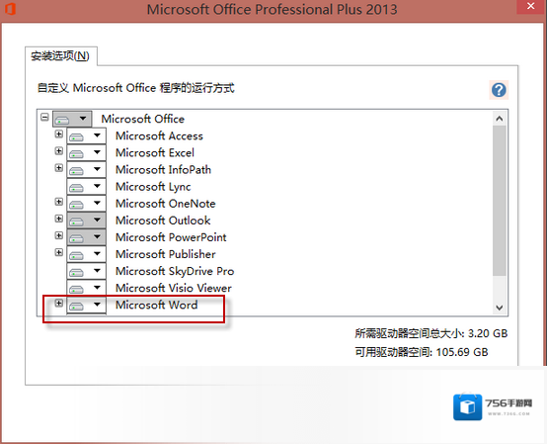Click the scroll down arrow of feature list

coord(500,308)
